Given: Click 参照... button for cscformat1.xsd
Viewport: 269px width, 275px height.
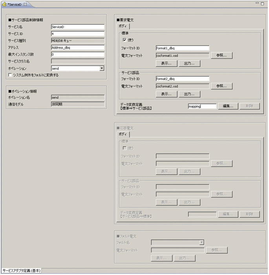Looking at the screenshot, I should 221,55.
